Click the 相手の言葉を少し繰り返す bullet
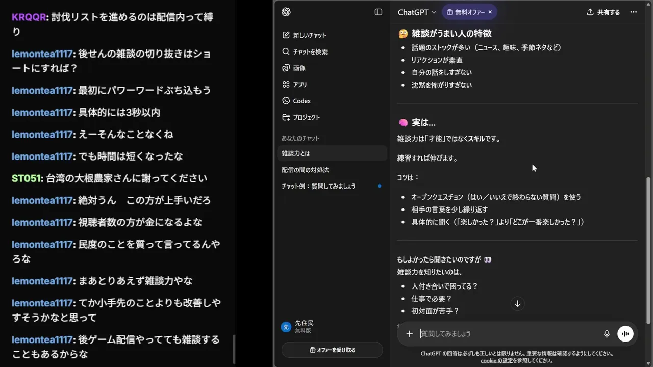Screen dimensions: 653x367 pos(450,209)
